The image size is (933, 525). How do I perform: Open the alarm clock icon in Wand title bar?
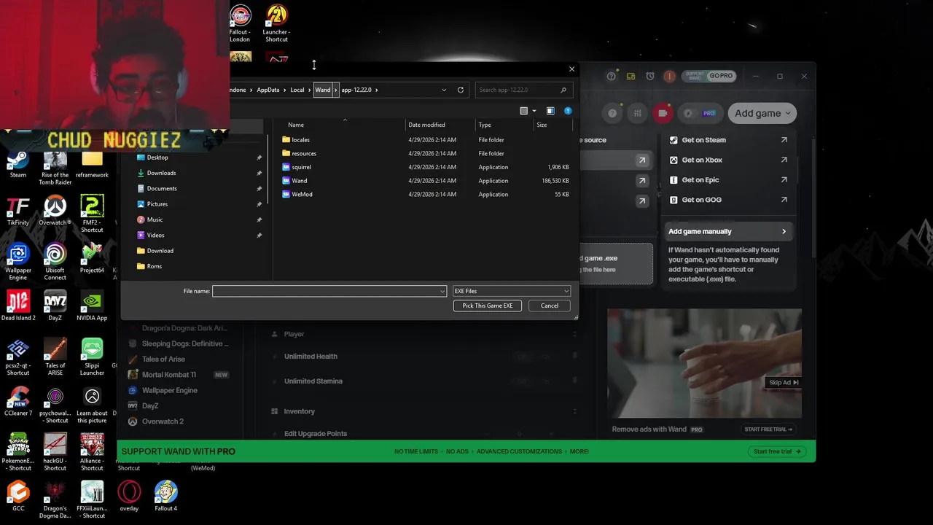click(x=650, y=76)
